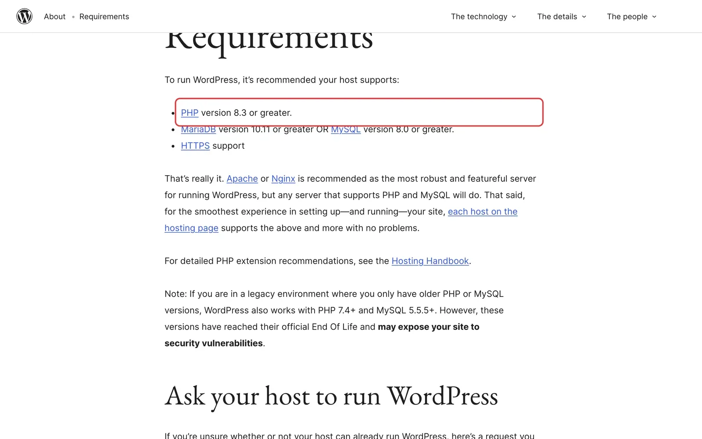Expand The technology menu
The image size is (702, 439).
[x=484, y=17]
